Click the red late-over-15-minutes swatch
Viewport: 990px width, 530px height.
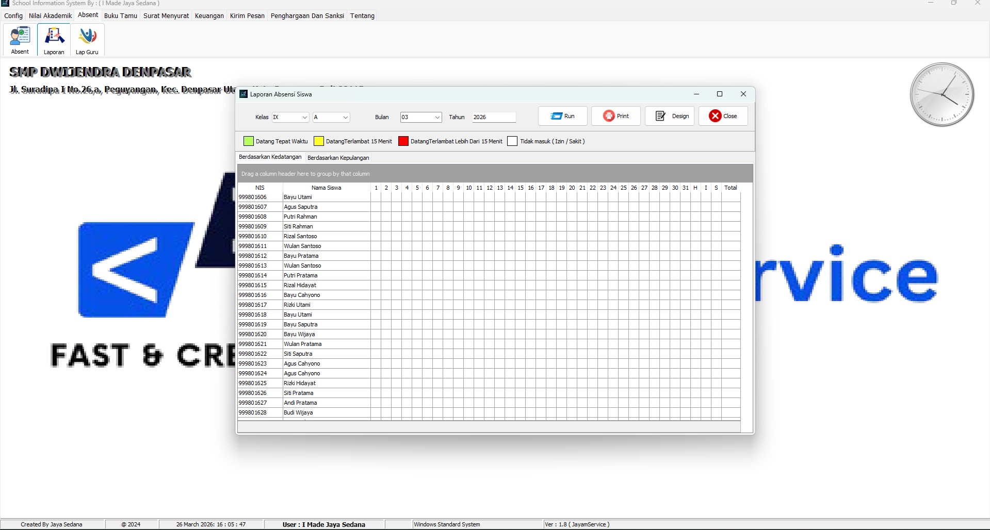pos(403,141)
